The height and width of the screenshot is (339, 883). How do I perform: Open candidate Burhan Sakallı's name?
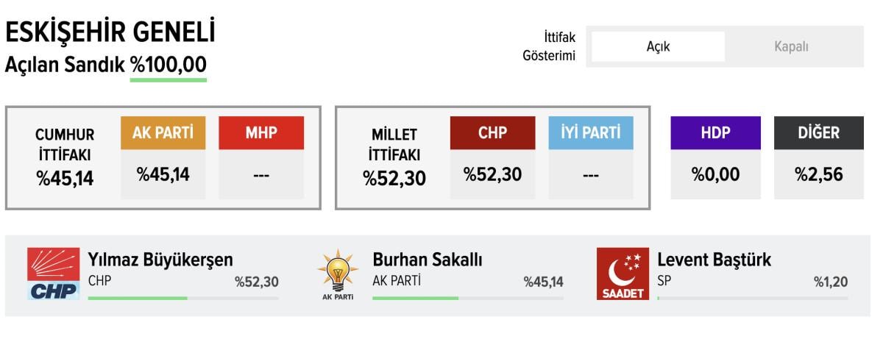(x=428, y=260)
